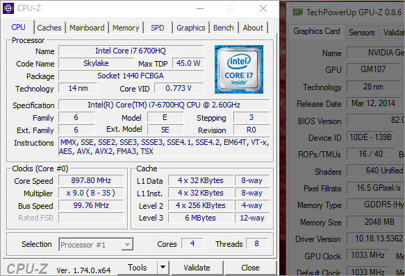The height and width of the screenshot is (276, 405).
Task: Click the Specification field i7-6700HQ CPU @ 2.60GHz
Action: coord(164,105)
